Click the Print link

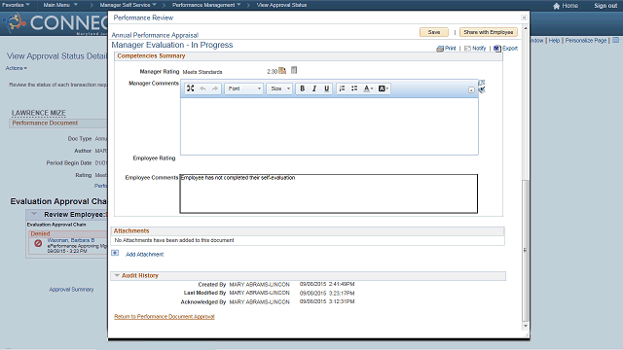coord(450,49)
